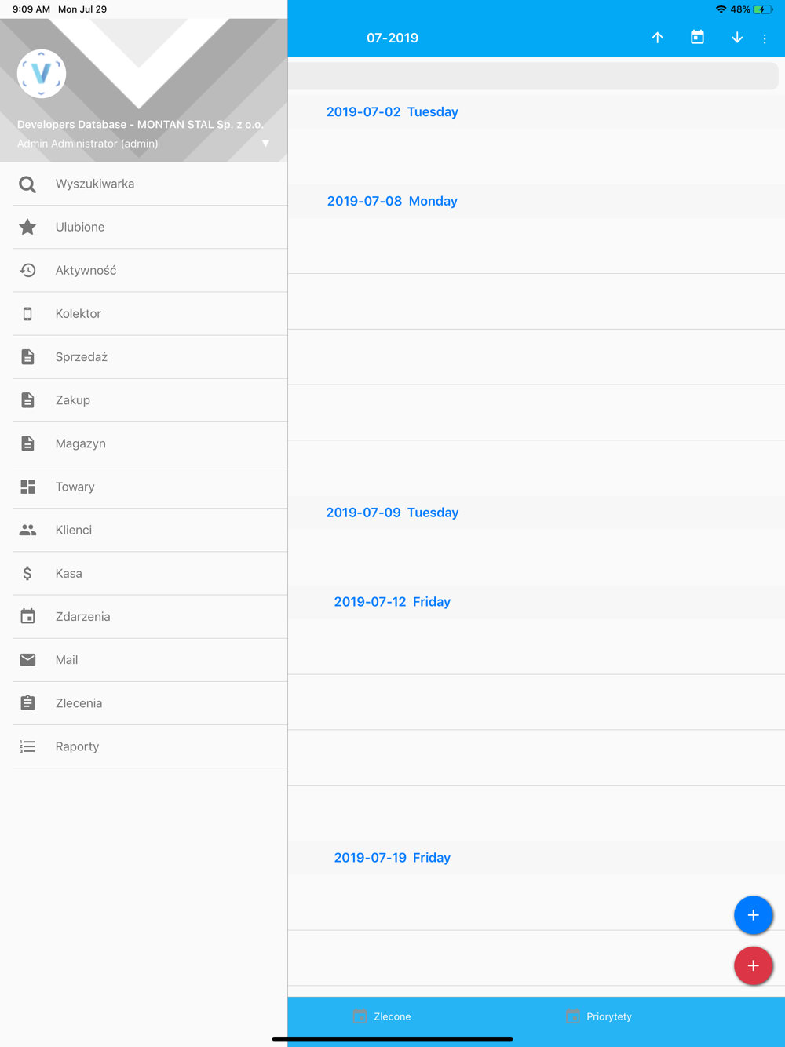Click the document icon beside Sprzedaż
The image size is (785, 1047).
click(x=27, y=357)
